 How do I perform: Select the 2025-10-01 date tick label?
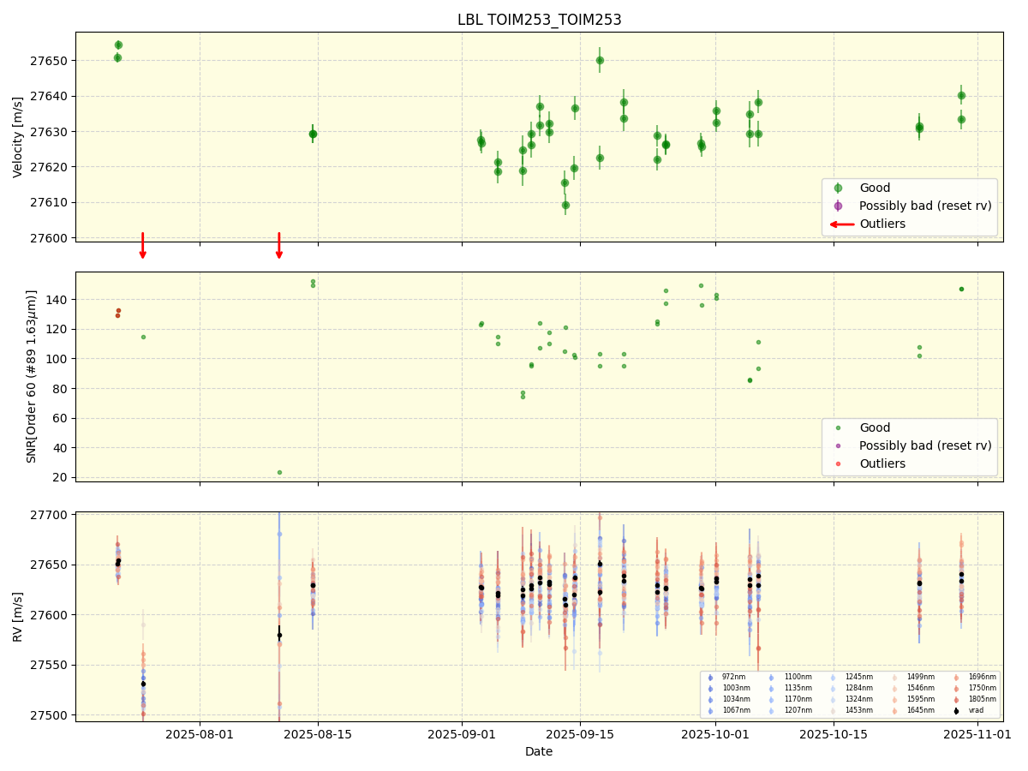point(715,733)
